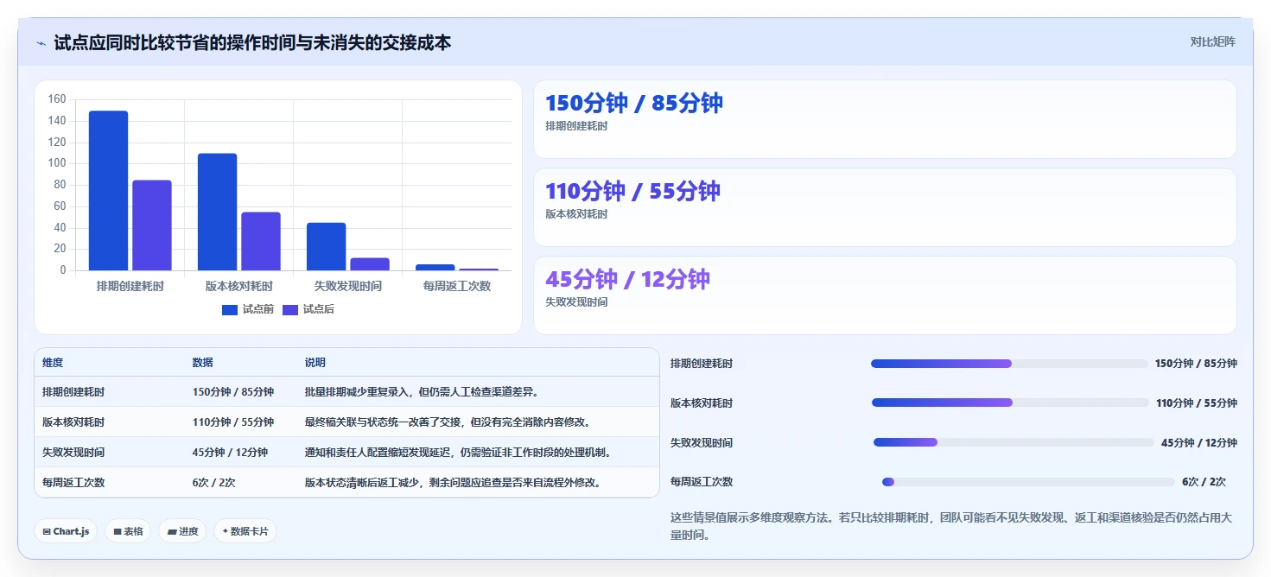Select the 数据卡片 tag chip
Viewport: 1271px width, 577px height.
tap(245, 531)
